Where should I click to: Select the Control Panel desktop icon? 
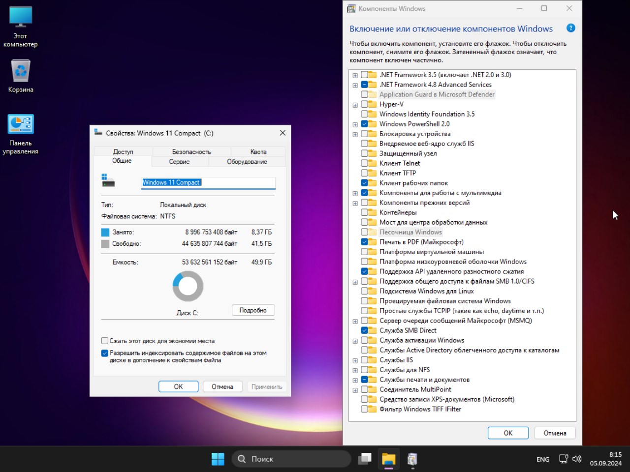tap(20, 134)
